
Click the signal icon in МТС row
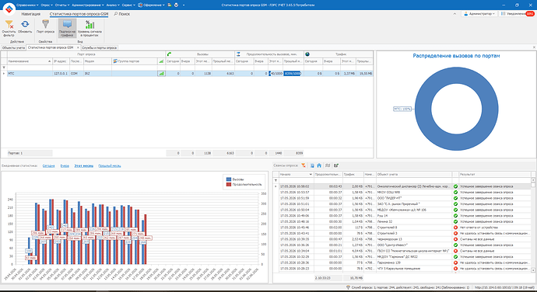coord(161,74)
